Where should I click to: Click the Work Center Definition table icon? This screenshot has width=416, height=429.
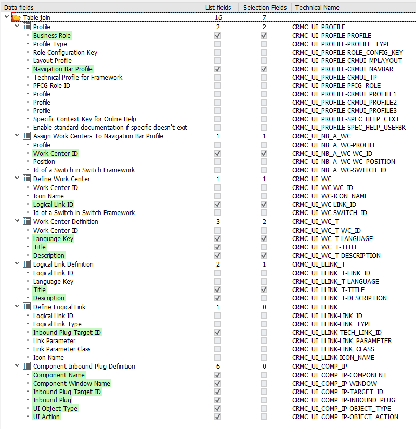pyautogui.click(x=27, y=221)
